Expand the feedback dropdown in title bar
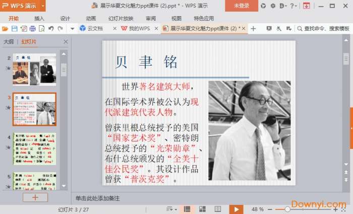The image size is (353, 214). click(x=283, y=6)
